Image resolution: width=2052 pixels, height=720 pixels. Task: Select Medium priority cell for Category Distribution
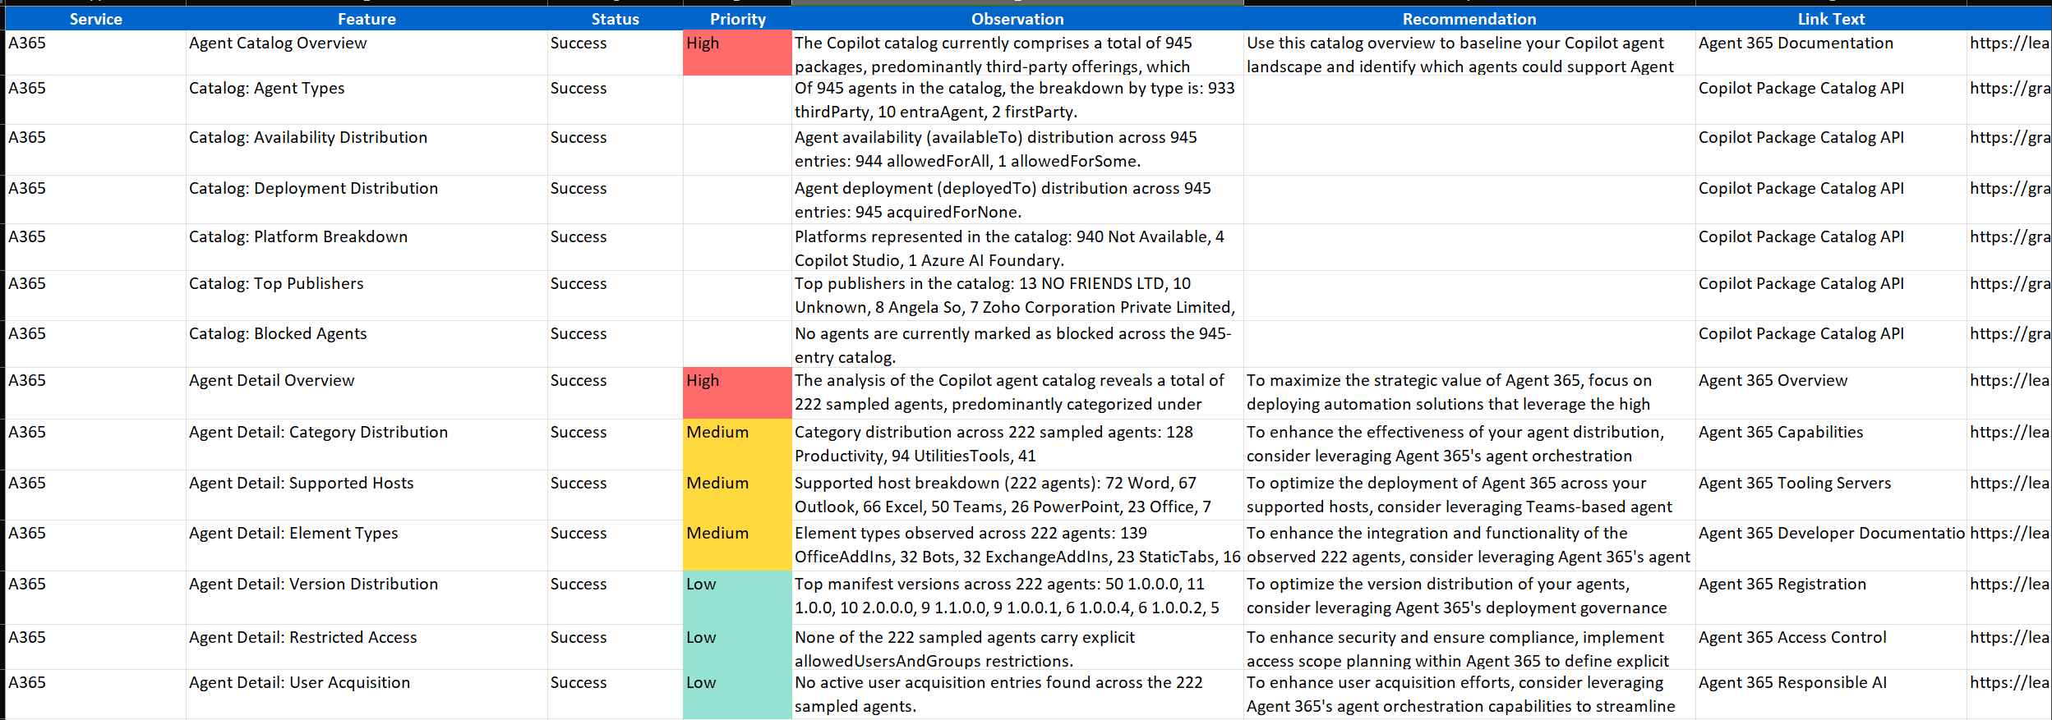pyautogui.click(x=737, y=444)
